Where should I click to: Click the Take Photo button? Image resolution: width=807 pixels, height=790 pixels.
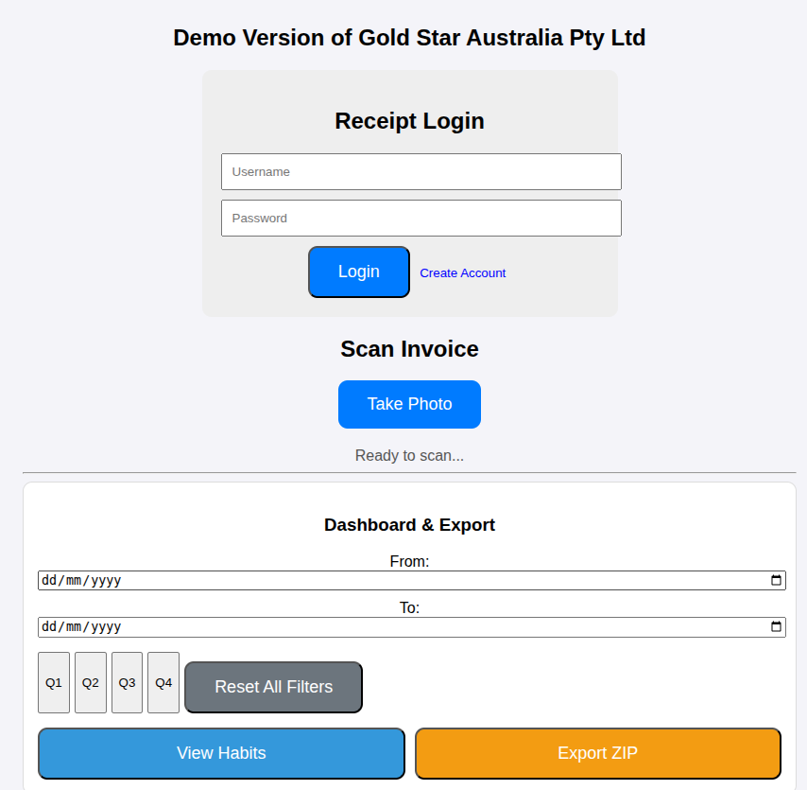coord(409,404)
